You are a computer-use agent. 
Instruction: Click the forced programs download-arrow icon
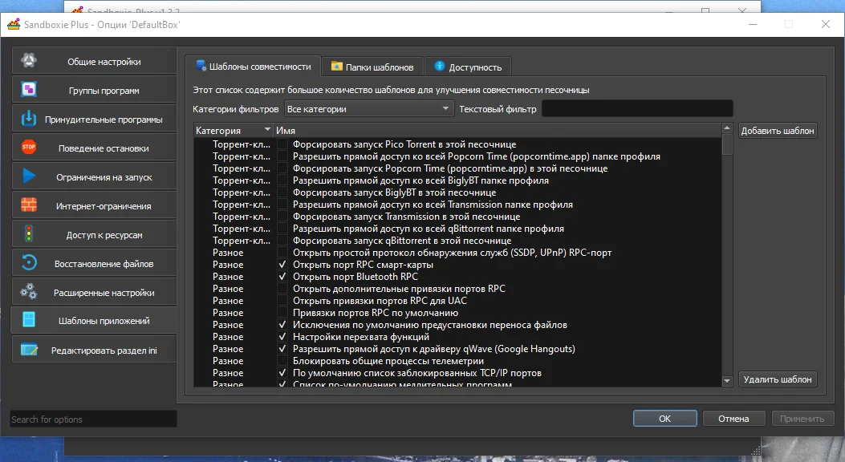click(29, 118)
